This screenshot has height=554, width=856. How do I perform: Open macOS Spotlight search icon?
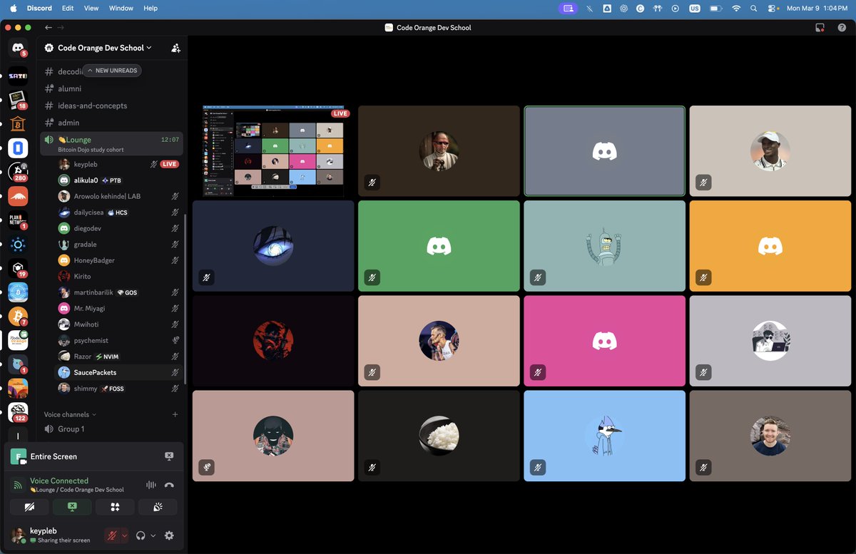coord(754,9)
